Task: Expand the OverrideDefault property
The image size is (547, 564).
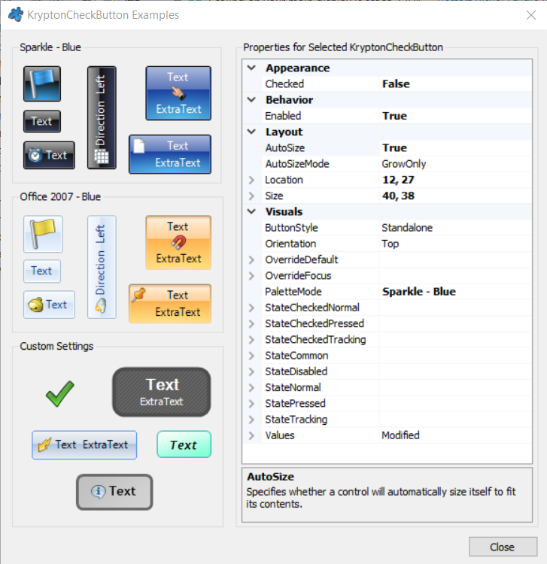Action: [251, 259]
